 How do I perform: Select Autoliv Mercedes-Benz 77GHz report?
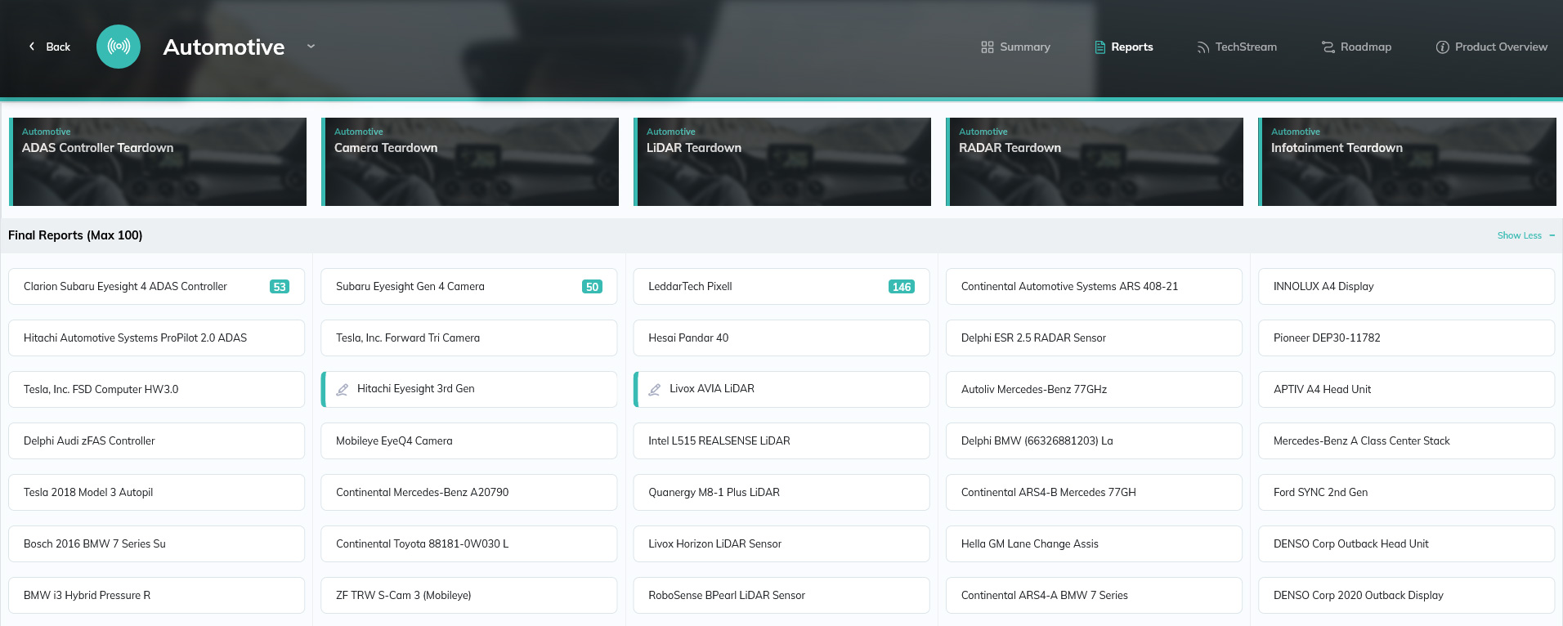pyautogui.click(x=1094, y=389)
